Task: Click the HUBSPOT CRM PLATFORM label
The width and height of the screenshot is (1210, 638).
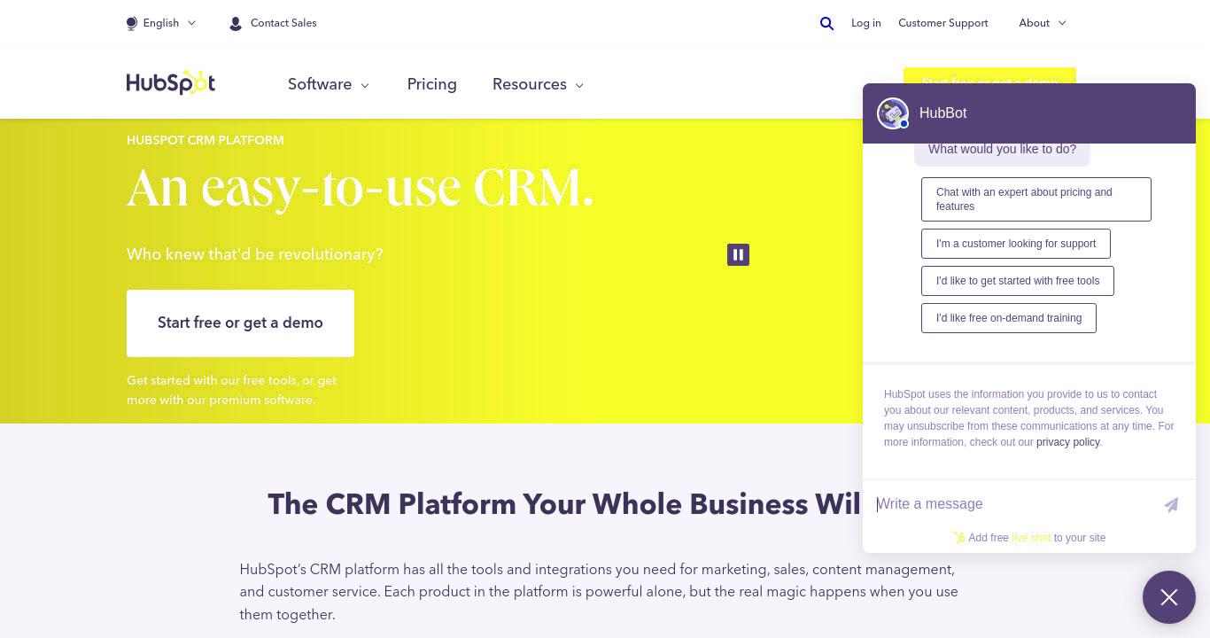Action: [206, 140]
